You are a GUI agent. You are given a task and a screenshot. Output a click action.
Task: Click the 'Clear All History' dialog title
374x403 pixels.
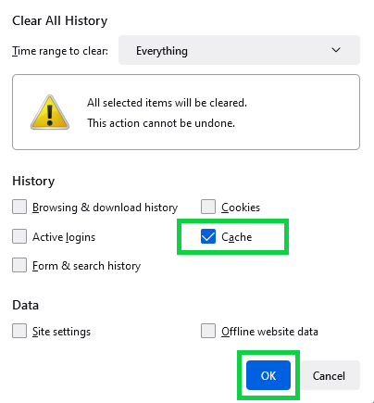coord(60,20)
